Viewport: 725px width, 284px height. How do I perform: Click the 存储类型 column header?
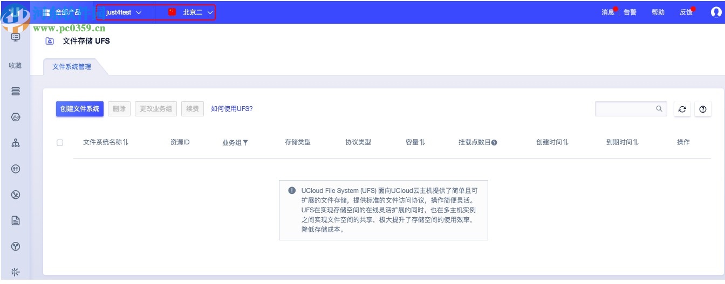(x=298, y=142)
